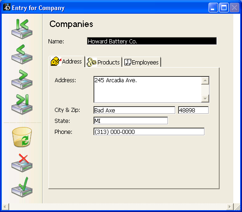Click the 4D icon in title bar
This screenshot has width=242, height=212.
(x=7, y=7)
